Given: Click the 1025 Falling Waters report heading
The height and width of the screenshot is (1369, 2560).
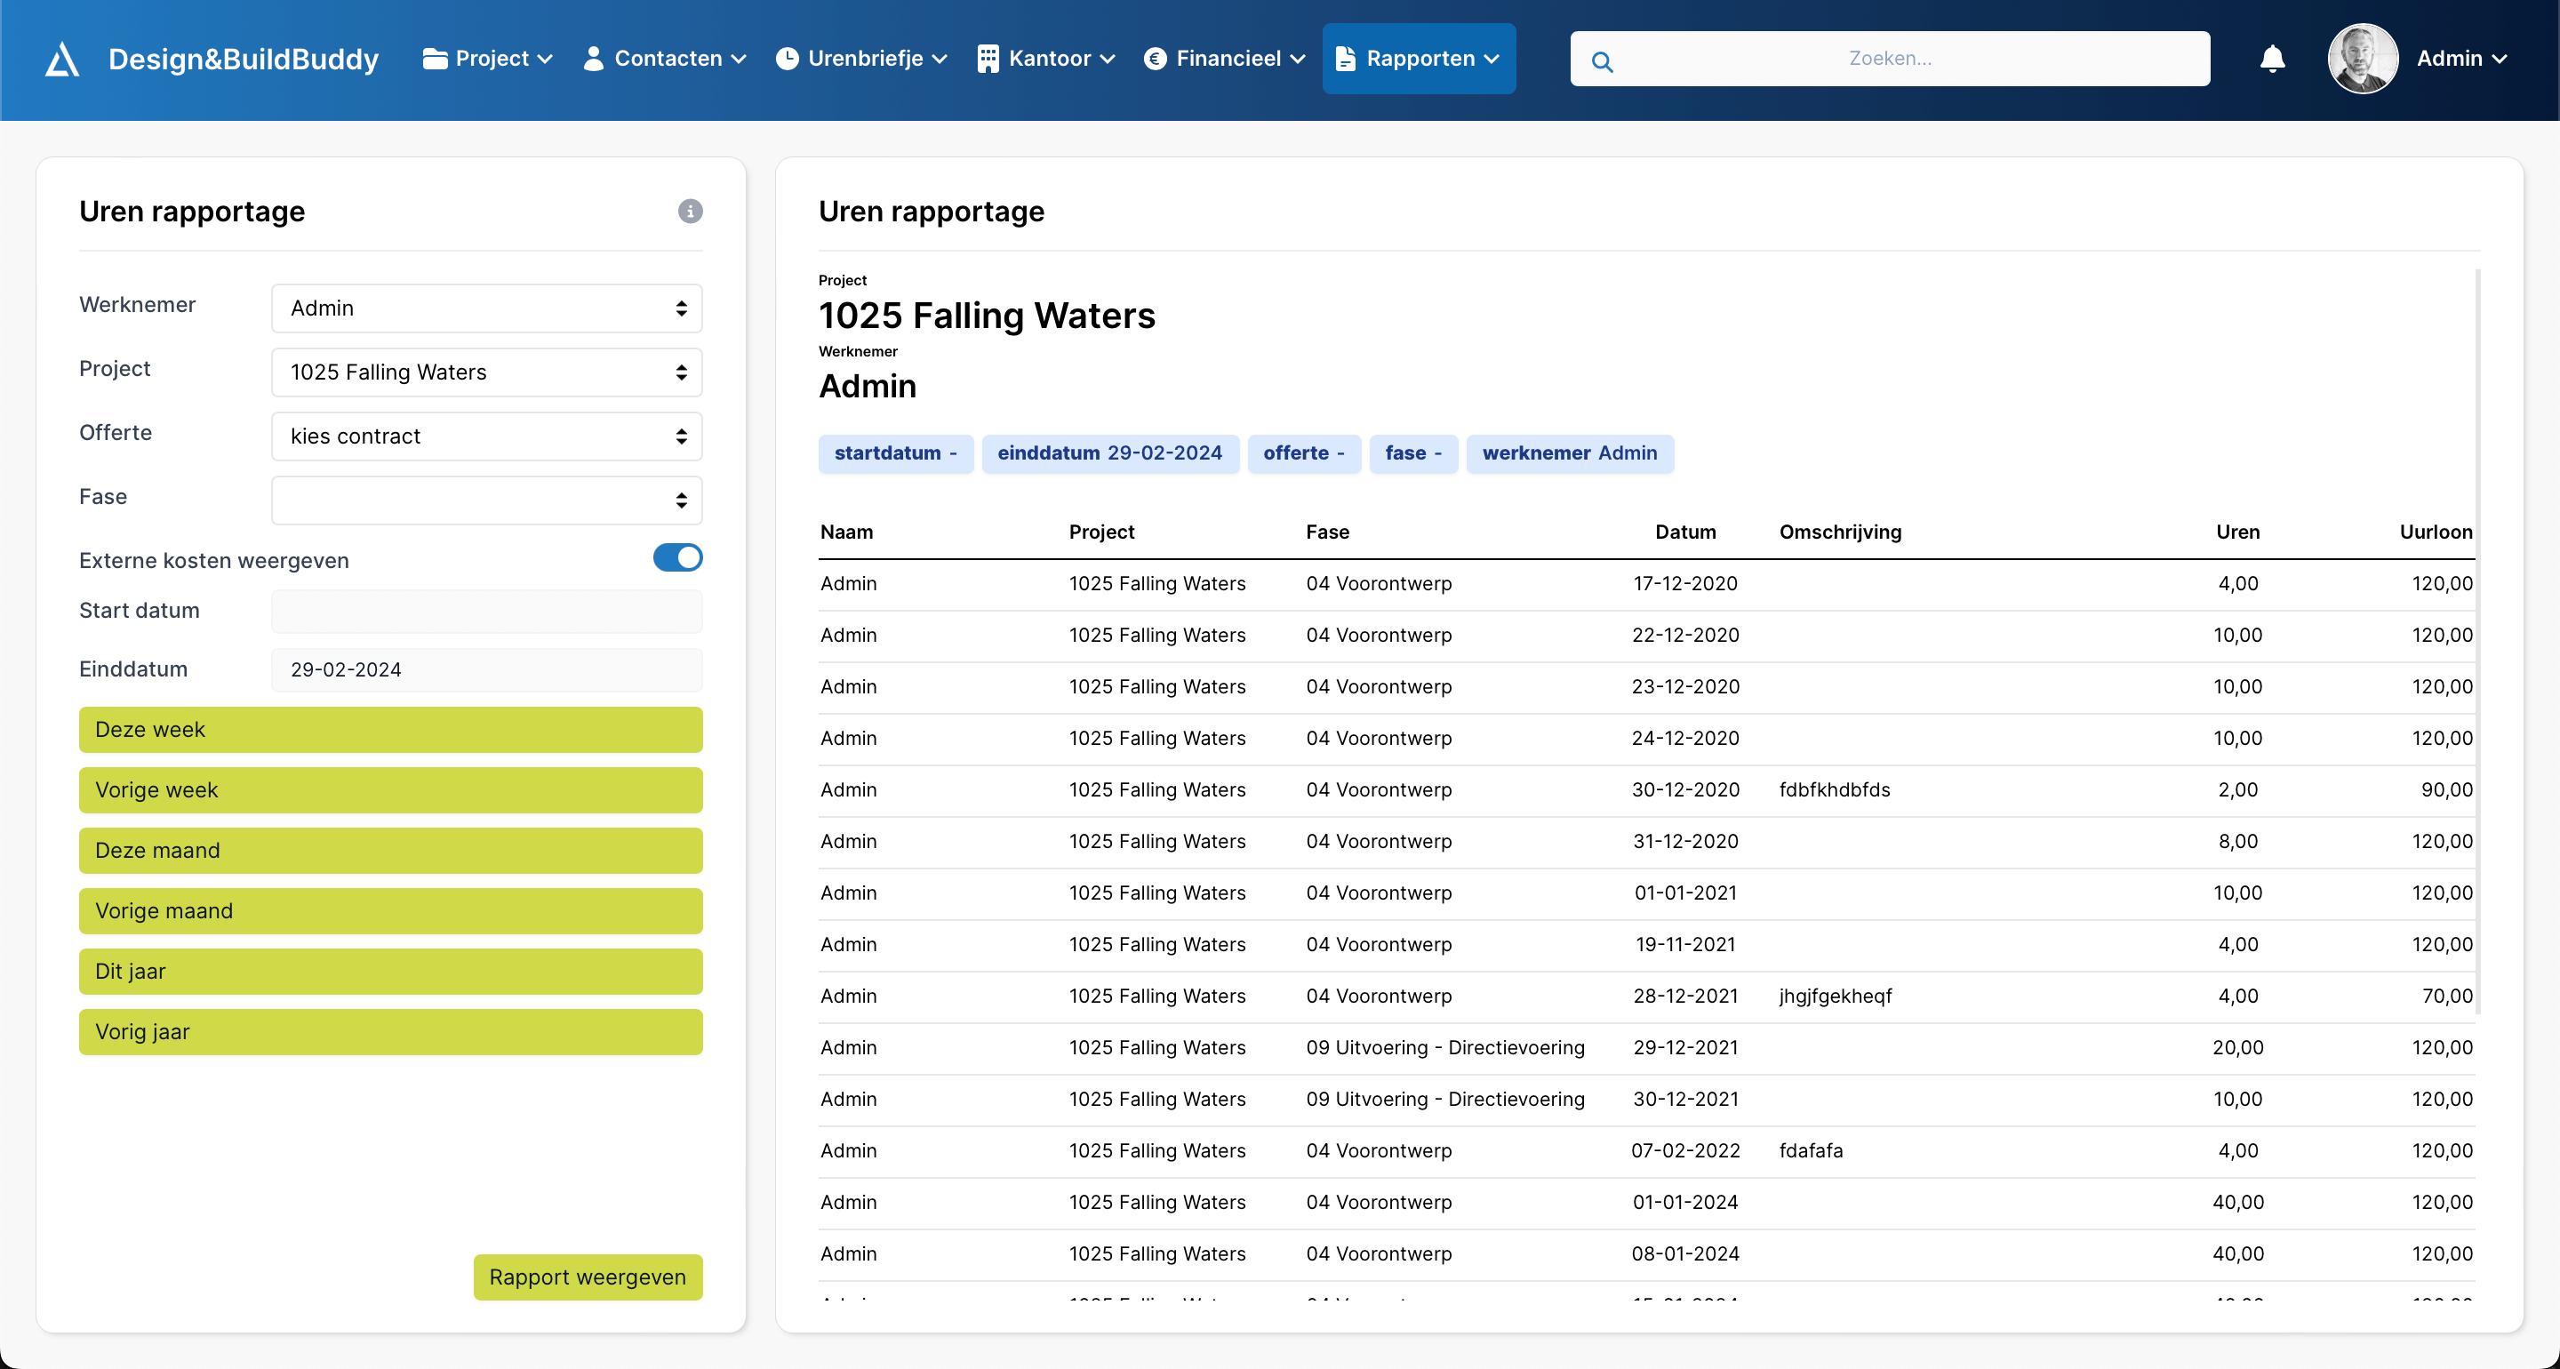Looking at the screenshot, I should 986,316.
